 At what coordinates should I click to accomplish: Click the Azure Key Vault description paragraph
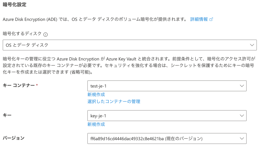click(129, 65)
